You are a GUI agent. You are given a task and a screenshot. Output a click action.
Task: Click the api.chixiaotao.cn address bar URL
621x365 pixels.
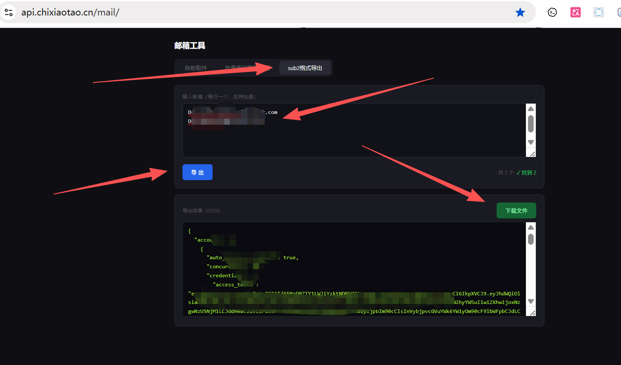pos(70,12)
